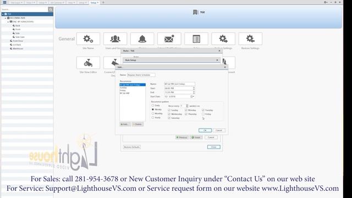Uncheck the Tuesday checkbox
The width and height of the screenshot is (352, 198).
[x=203, y=110]
